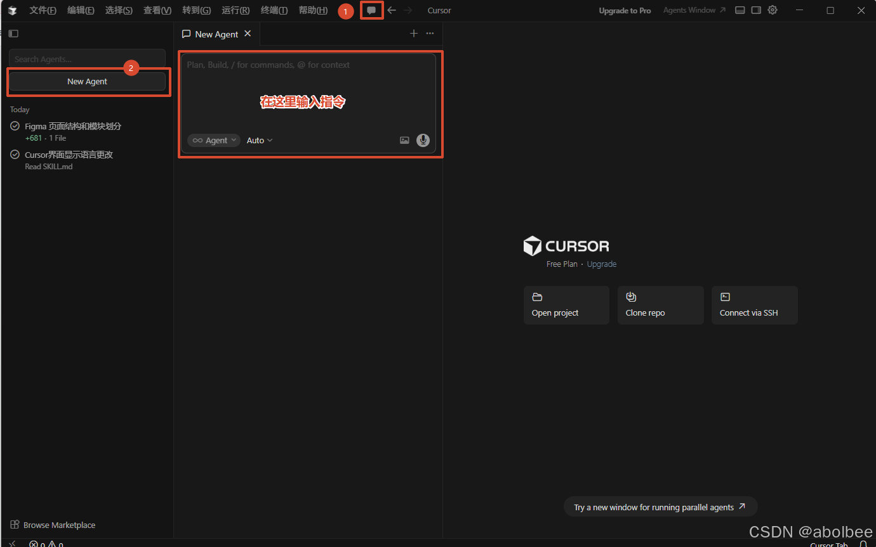
Task: Open the 运行(R) menu
Action: pos(236,10)
